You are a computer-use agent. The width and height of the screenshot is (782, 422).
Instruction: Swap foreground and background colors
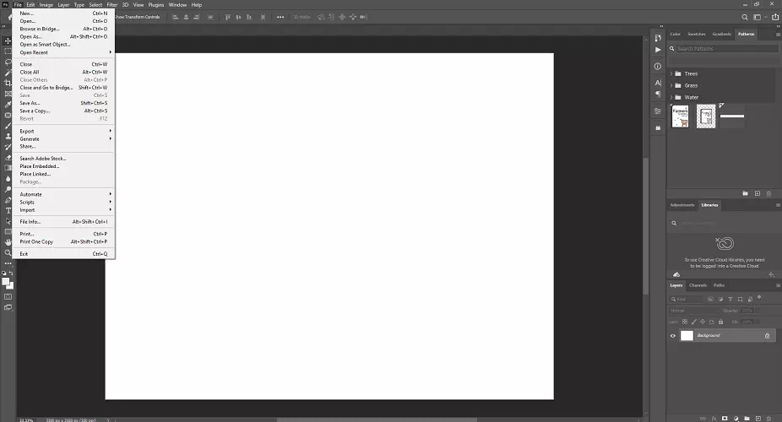(11, 273)
